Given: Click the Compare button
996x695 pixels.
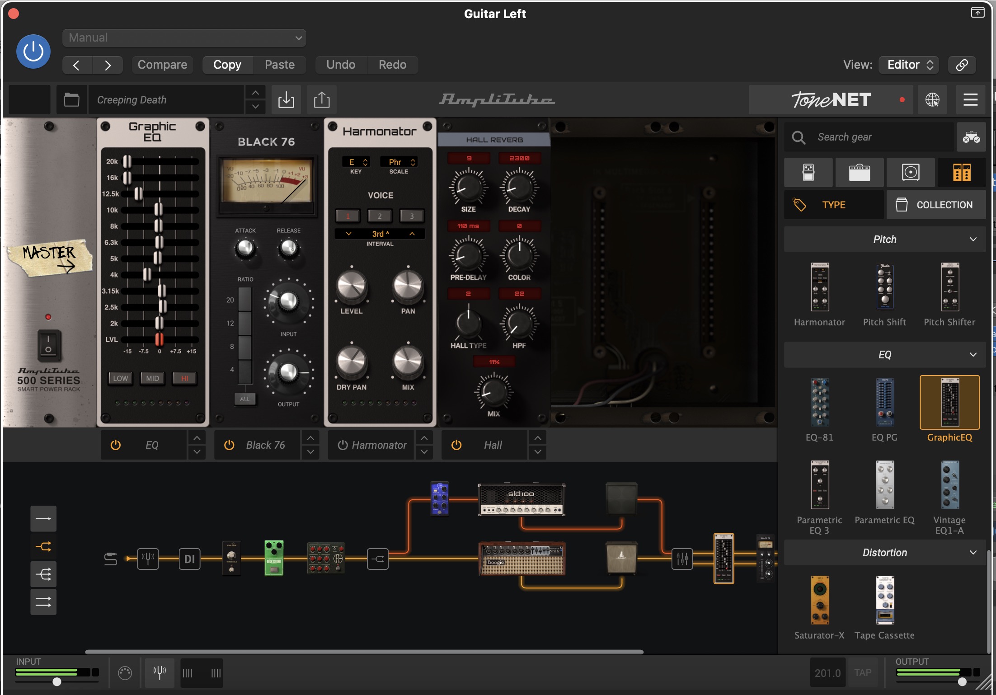Looking at the screenshot, I should pyautogui.click(x=162, y=65).
